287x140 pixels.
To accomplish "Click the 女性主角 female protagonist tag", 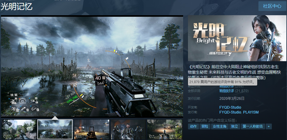I will click(220, 126).
